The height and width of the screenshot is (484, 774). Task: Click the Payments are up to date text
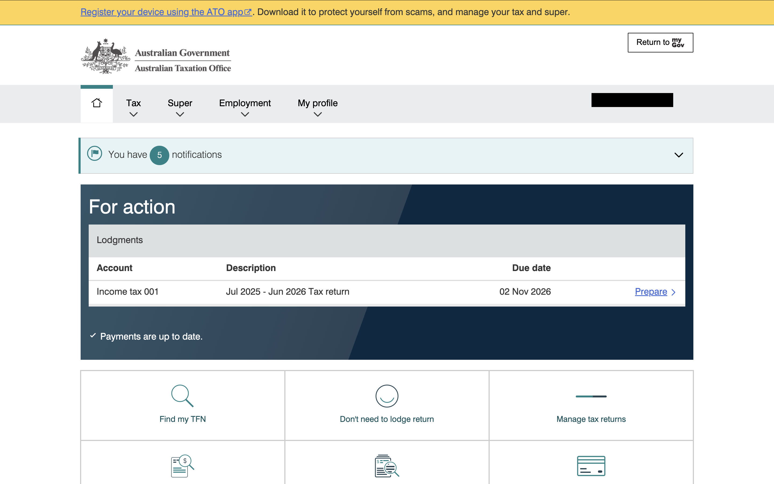pos(151,336)
